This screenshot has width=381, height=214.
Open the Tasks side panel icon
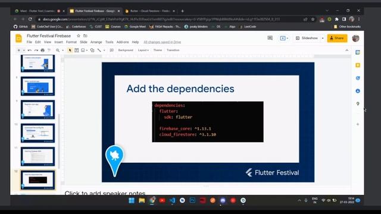point(358,78)
